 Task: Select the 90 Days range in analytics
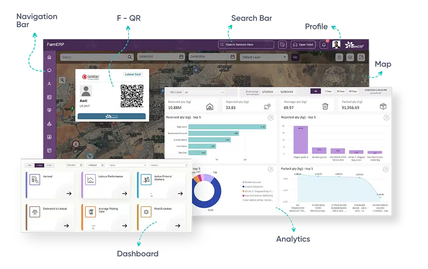pyautogui.click(x=353, y=91)
